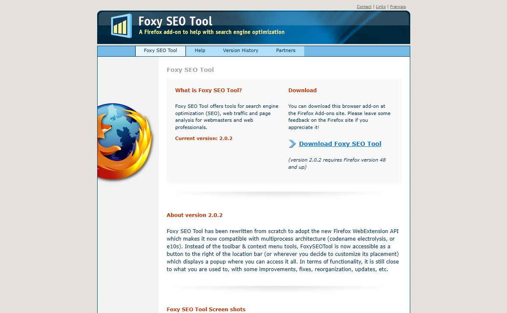
Task: Open the Help tab
Action: point(200,51)
